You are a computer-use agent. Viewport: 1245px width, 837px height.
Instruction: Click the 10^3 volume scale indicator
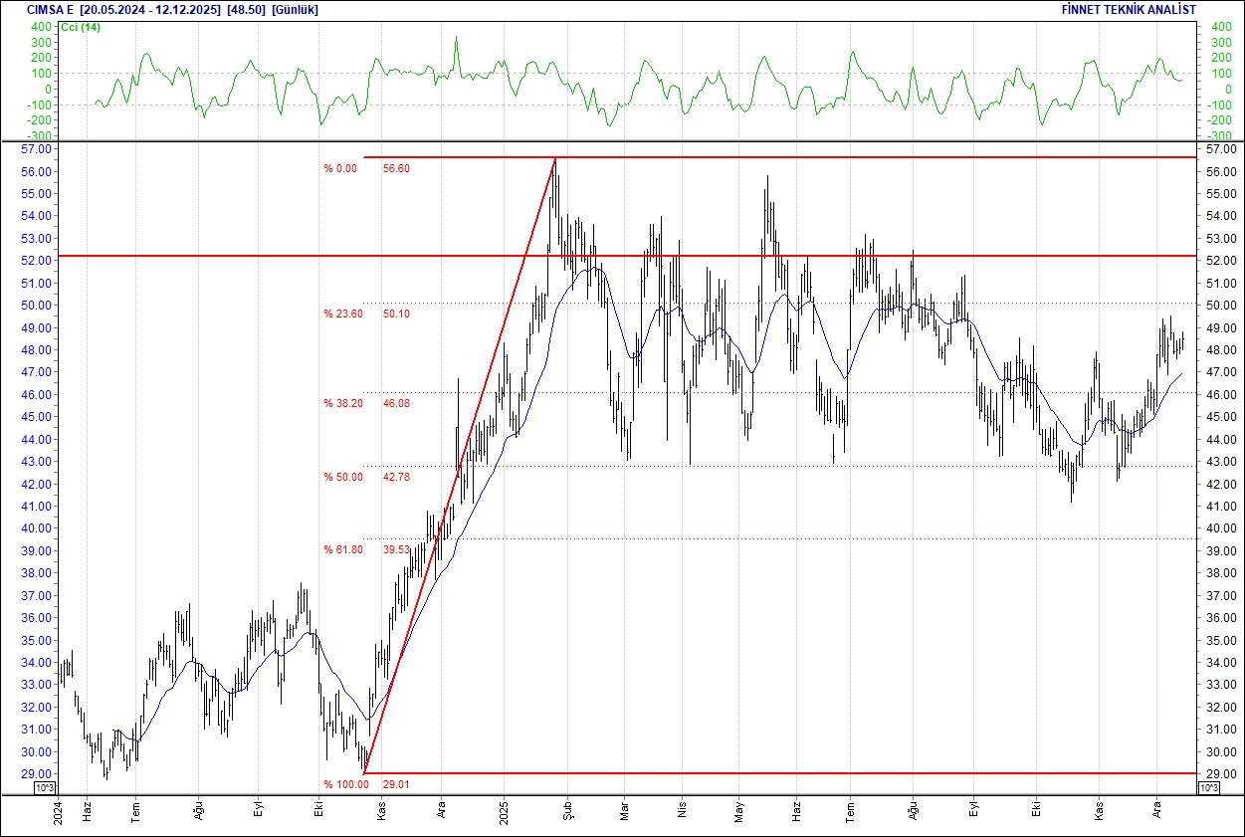(x=44, y=786)
